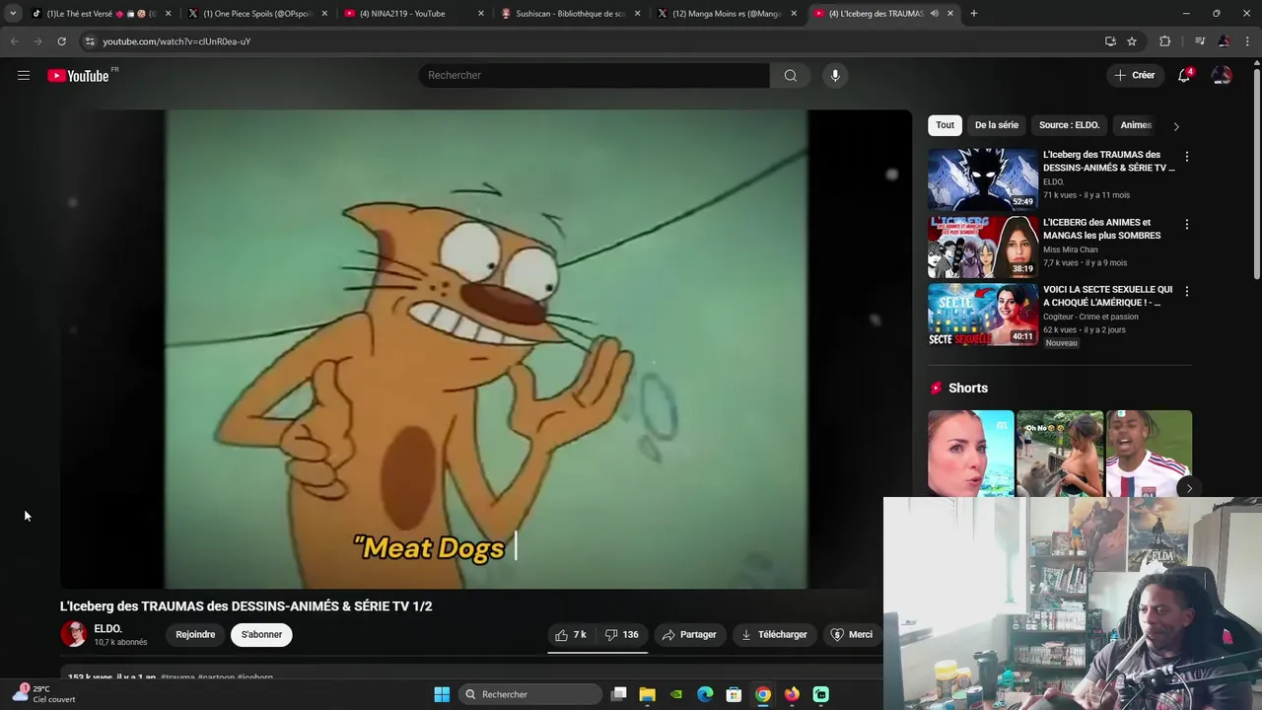Open 52:49 Iceberg des TRAUMAS thumbnail
The image size is (1262, 710).
click(982, 178)
